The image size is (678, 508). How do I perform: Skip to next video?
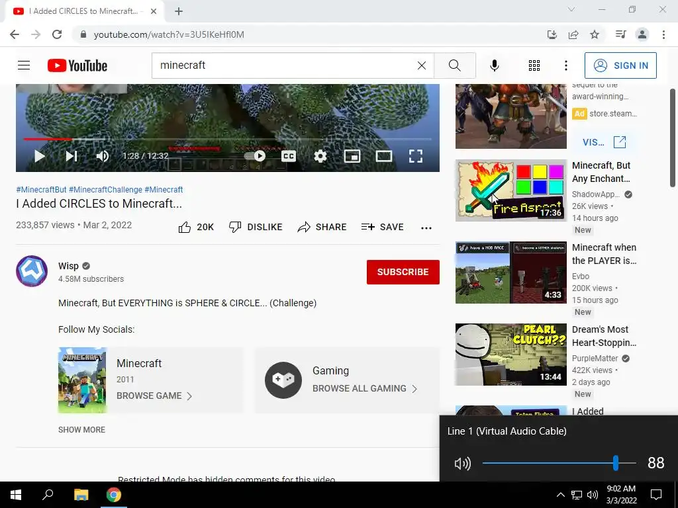pos(72,156)
